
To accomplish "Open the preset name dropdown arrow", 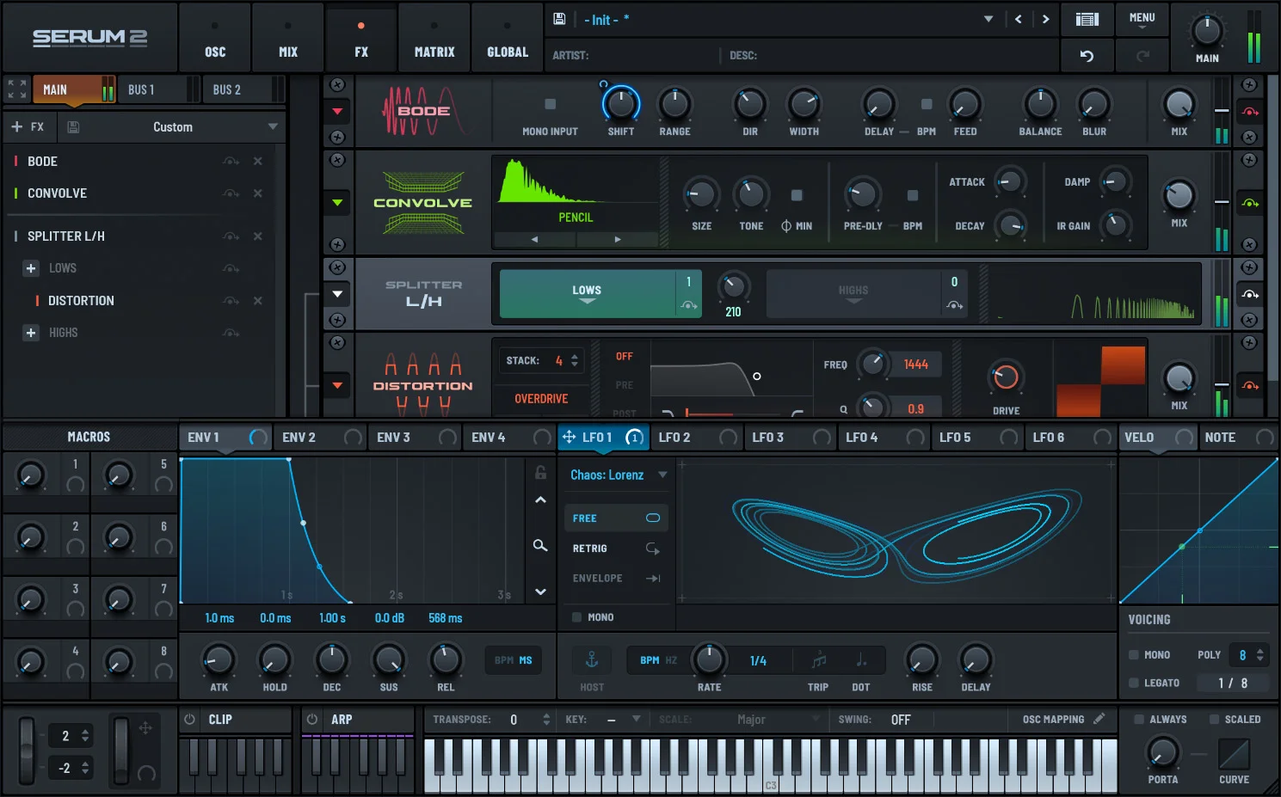I will [x=988, y=19].
